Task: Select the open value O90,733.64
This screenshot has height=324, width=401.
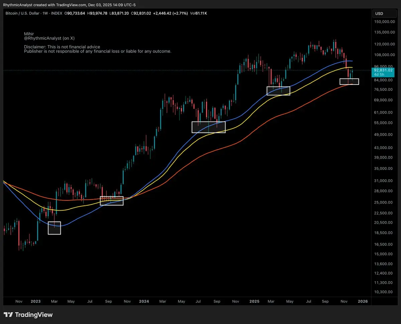Action: (75, 13)
